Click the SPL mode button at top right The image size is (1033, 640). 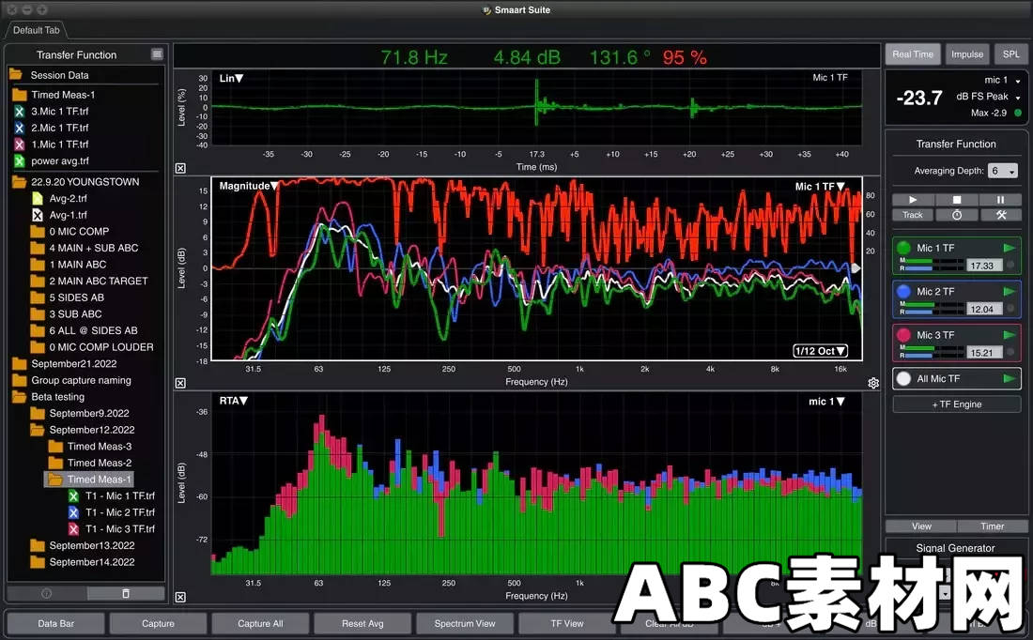(1011, 53)
